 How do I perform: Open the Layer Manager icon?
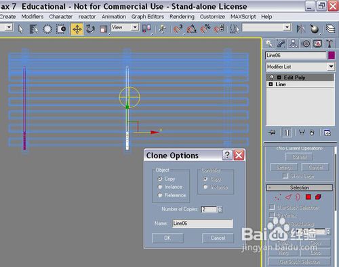tap(330, 29)
